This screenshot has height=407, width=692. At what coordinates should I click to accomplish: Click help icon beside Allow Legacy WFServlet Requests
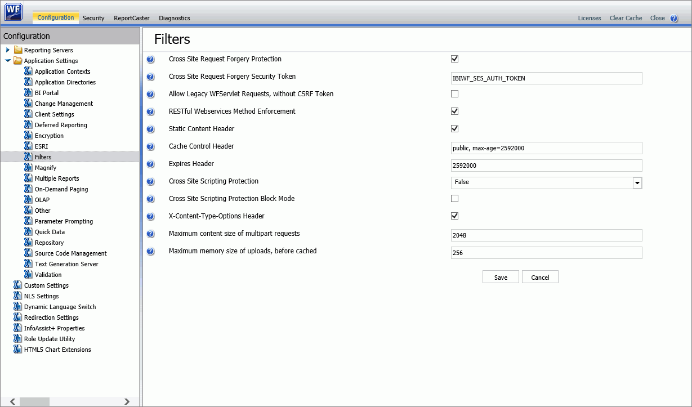click(x=150, y=95)
